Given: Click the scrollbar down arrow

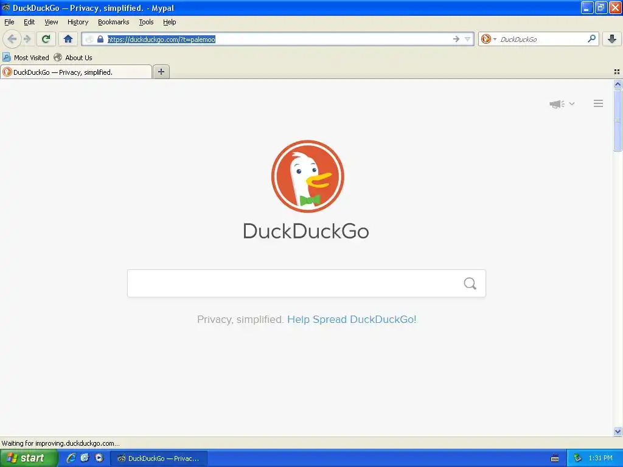Looking at the screenshot, I should coord(618,431).
